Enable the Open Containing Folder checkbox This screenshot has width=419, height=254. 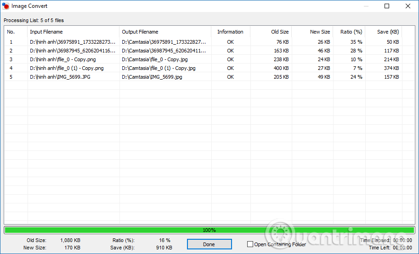250,244
